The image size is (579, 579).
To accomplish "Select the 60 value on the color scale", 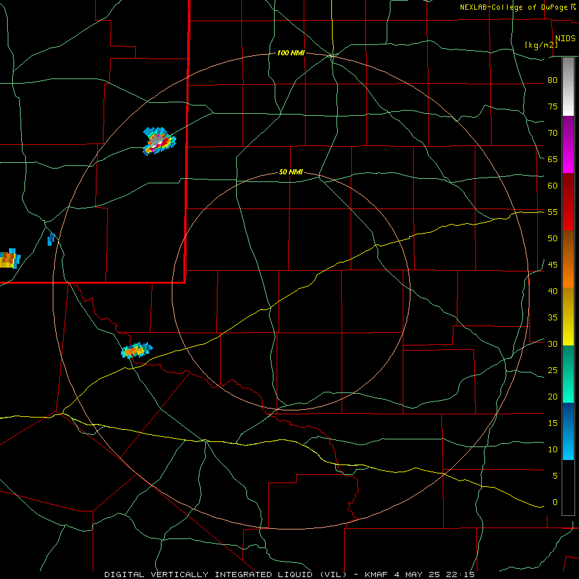I will 553,186.
